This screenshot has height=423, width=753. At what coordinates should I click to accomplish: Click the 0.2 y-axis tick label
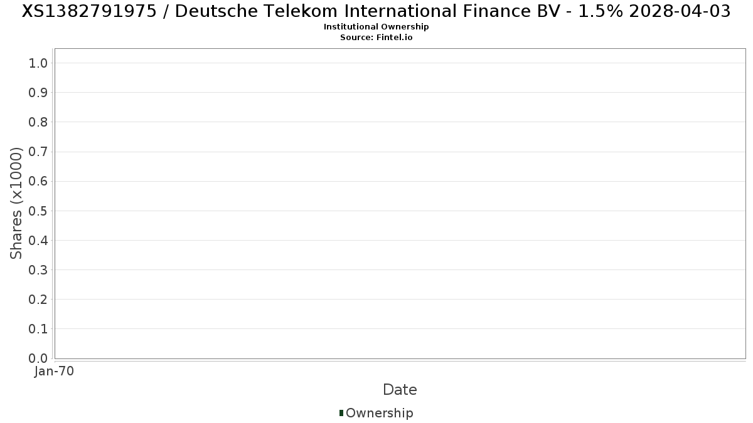point(38,300)
